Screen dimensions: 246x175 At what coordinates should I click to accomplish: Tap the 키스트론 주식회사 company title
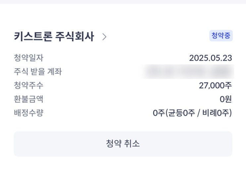click(54, 36)
